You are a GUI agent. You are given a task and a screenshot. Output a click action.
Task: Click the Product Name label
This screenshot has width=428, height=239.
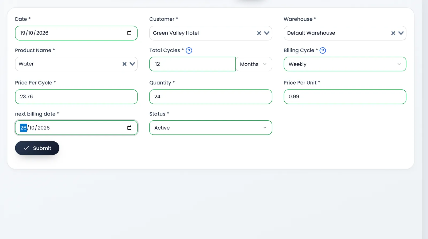35,50
